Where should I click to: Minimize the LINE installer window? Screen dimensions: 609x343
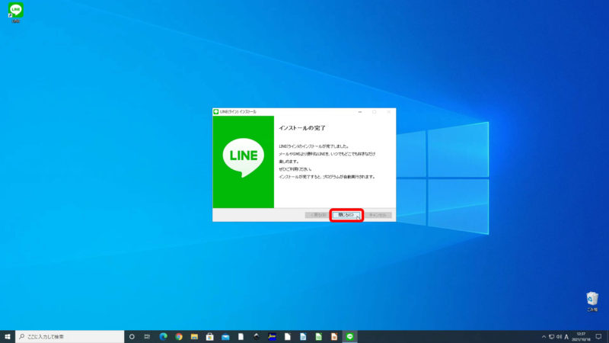point(360,111)
